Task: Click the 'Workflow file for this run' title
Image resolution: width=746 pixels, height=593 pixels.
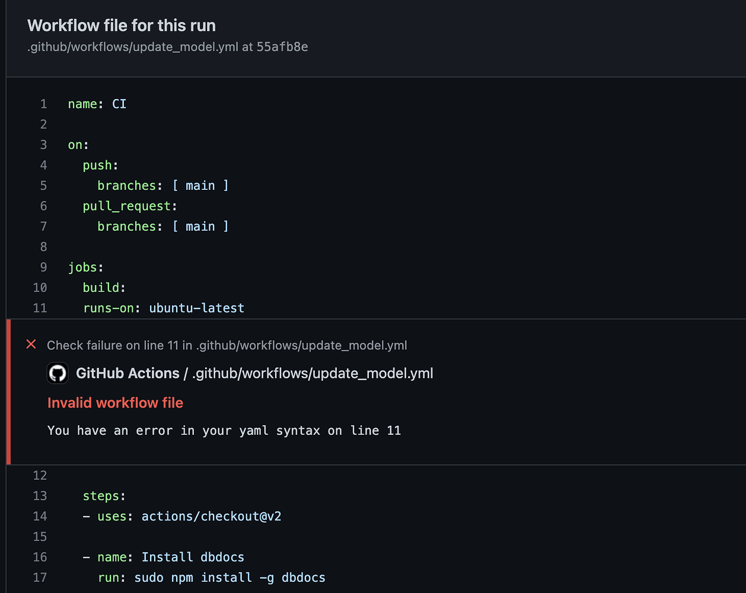Action: pos(121,25)
